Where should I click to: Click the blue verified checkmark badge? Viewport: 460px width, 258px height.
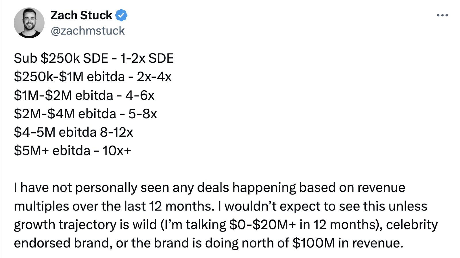coord(121,15)
